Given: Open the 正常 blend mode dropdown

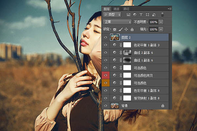Looking at the screenshot, I should point(117,22).
